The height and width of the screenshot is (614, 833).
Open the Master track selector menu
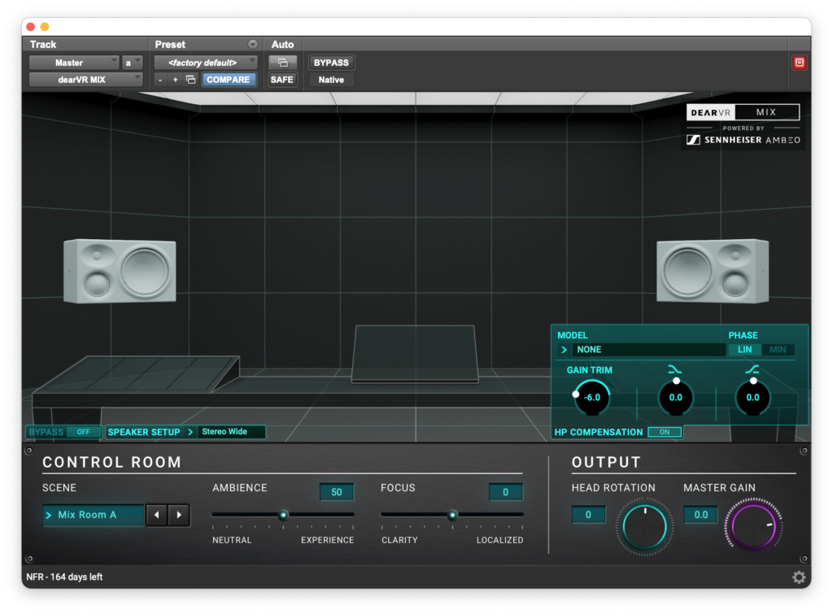tap(74, 63)
